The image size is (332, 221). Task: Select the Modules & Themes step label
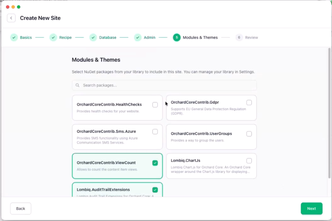pos(200,37)
